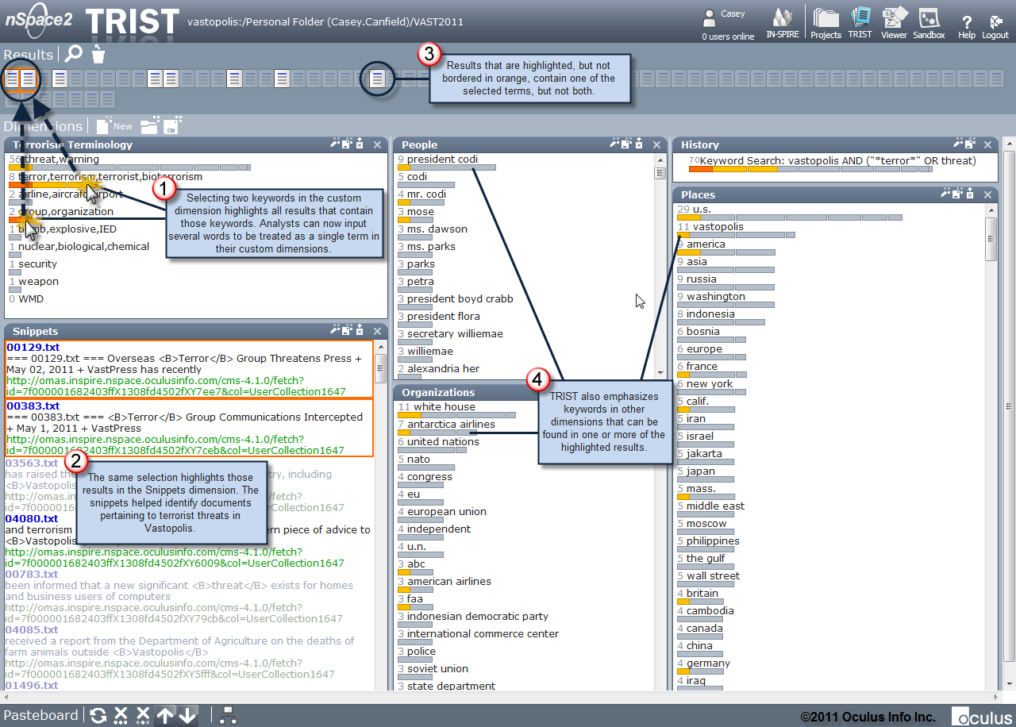This screenshot has height=727, width=1016.
Task: Create a New dimension
Action: point(114,126)
